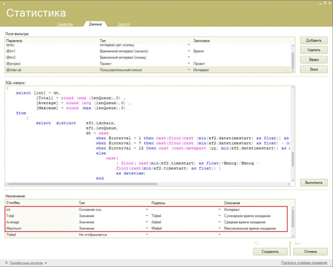Click the filter fields vertical scrollbar
Screen dimensions: 333x267
click(x=293, y=61)
